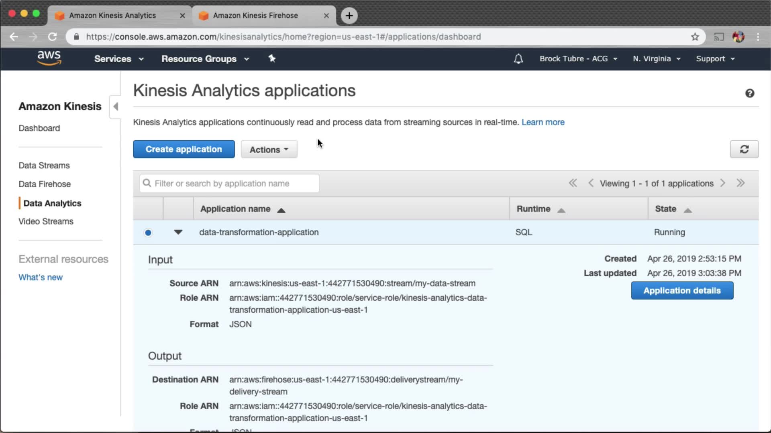Select the data-transformation-application radio button
This screenshot has height=433, width=771.
(148, 233)
